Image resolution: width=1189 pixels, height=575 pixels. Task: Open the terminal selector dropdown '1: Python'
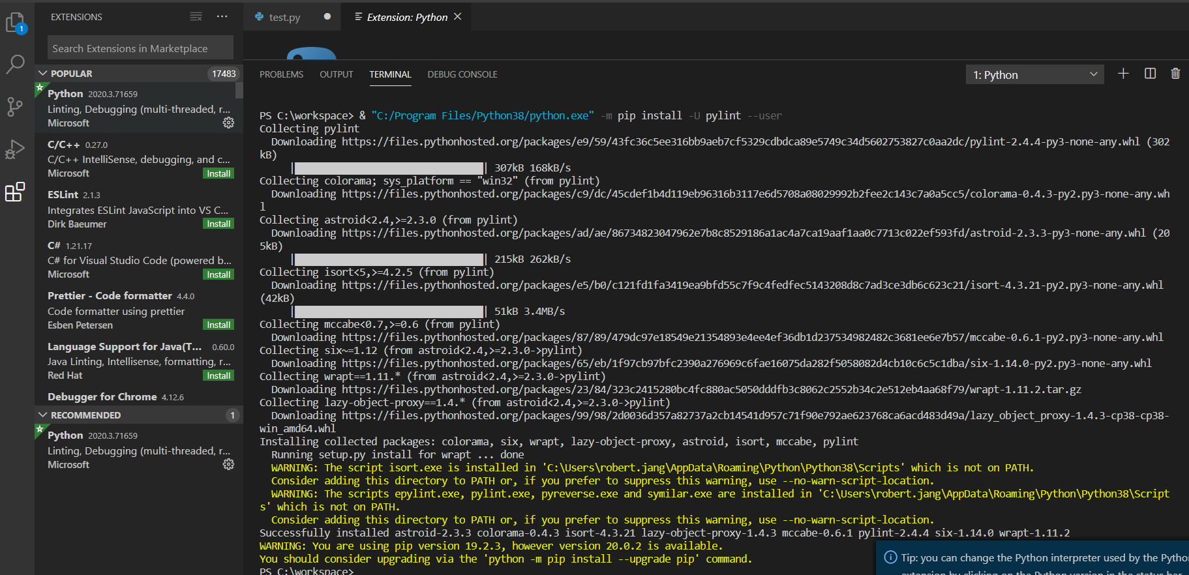(x=1034, y=75)
